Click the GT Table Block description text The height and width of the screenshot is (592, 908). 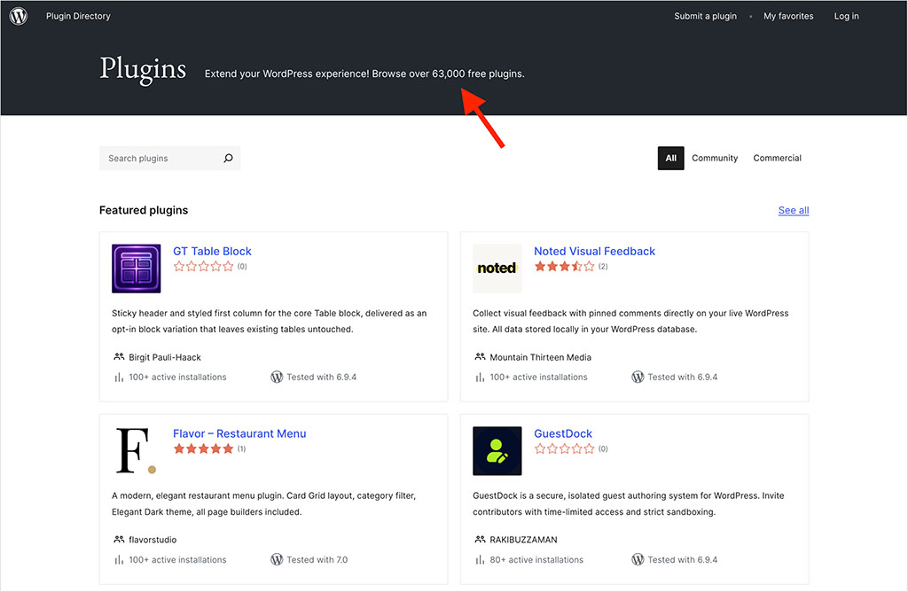270,321
